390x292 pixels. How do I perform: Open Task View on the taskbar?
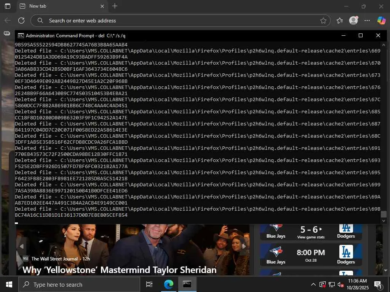tap(149, 284)
